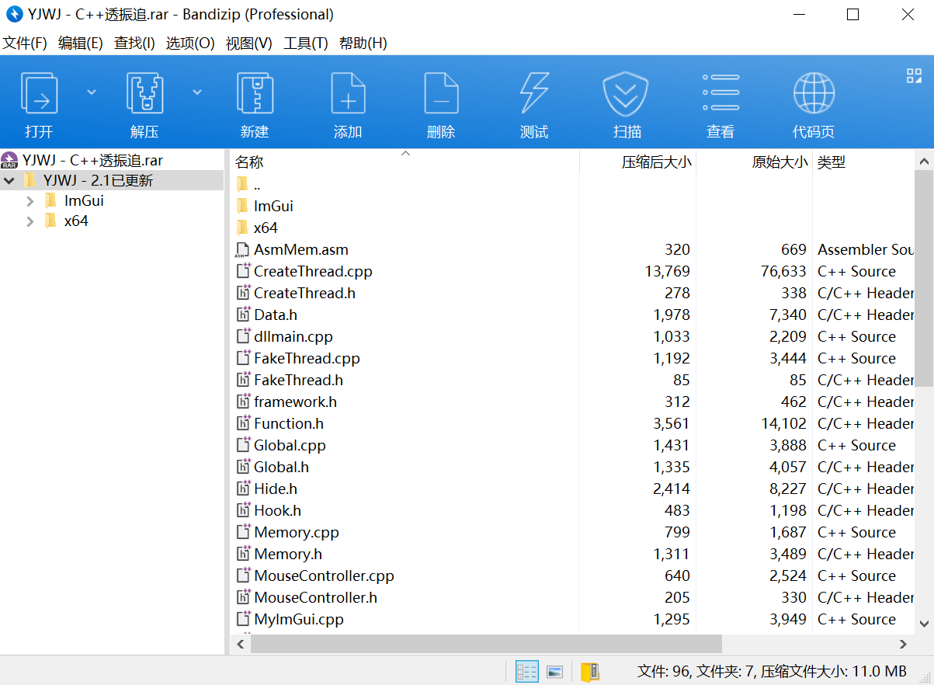Click the dllmain.cpp file icon
Viewport: 934px width, 685px height.
[x=242, y=336]
